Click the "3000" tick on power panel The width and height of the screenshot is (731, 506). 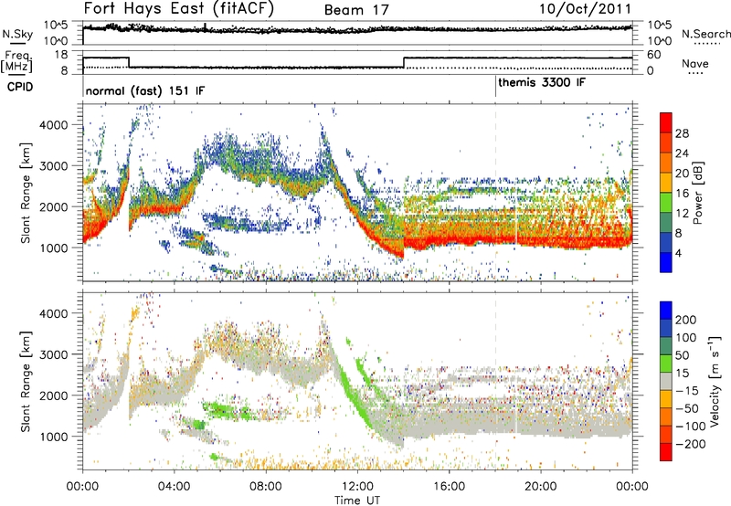tap(53, 166)
